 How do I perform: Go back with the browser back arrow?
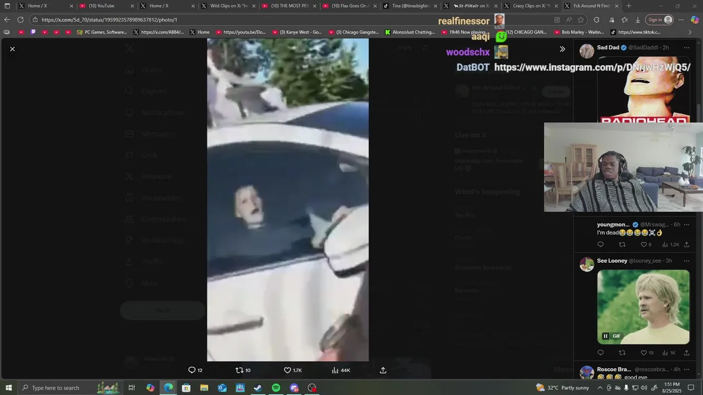click(7, 20)
